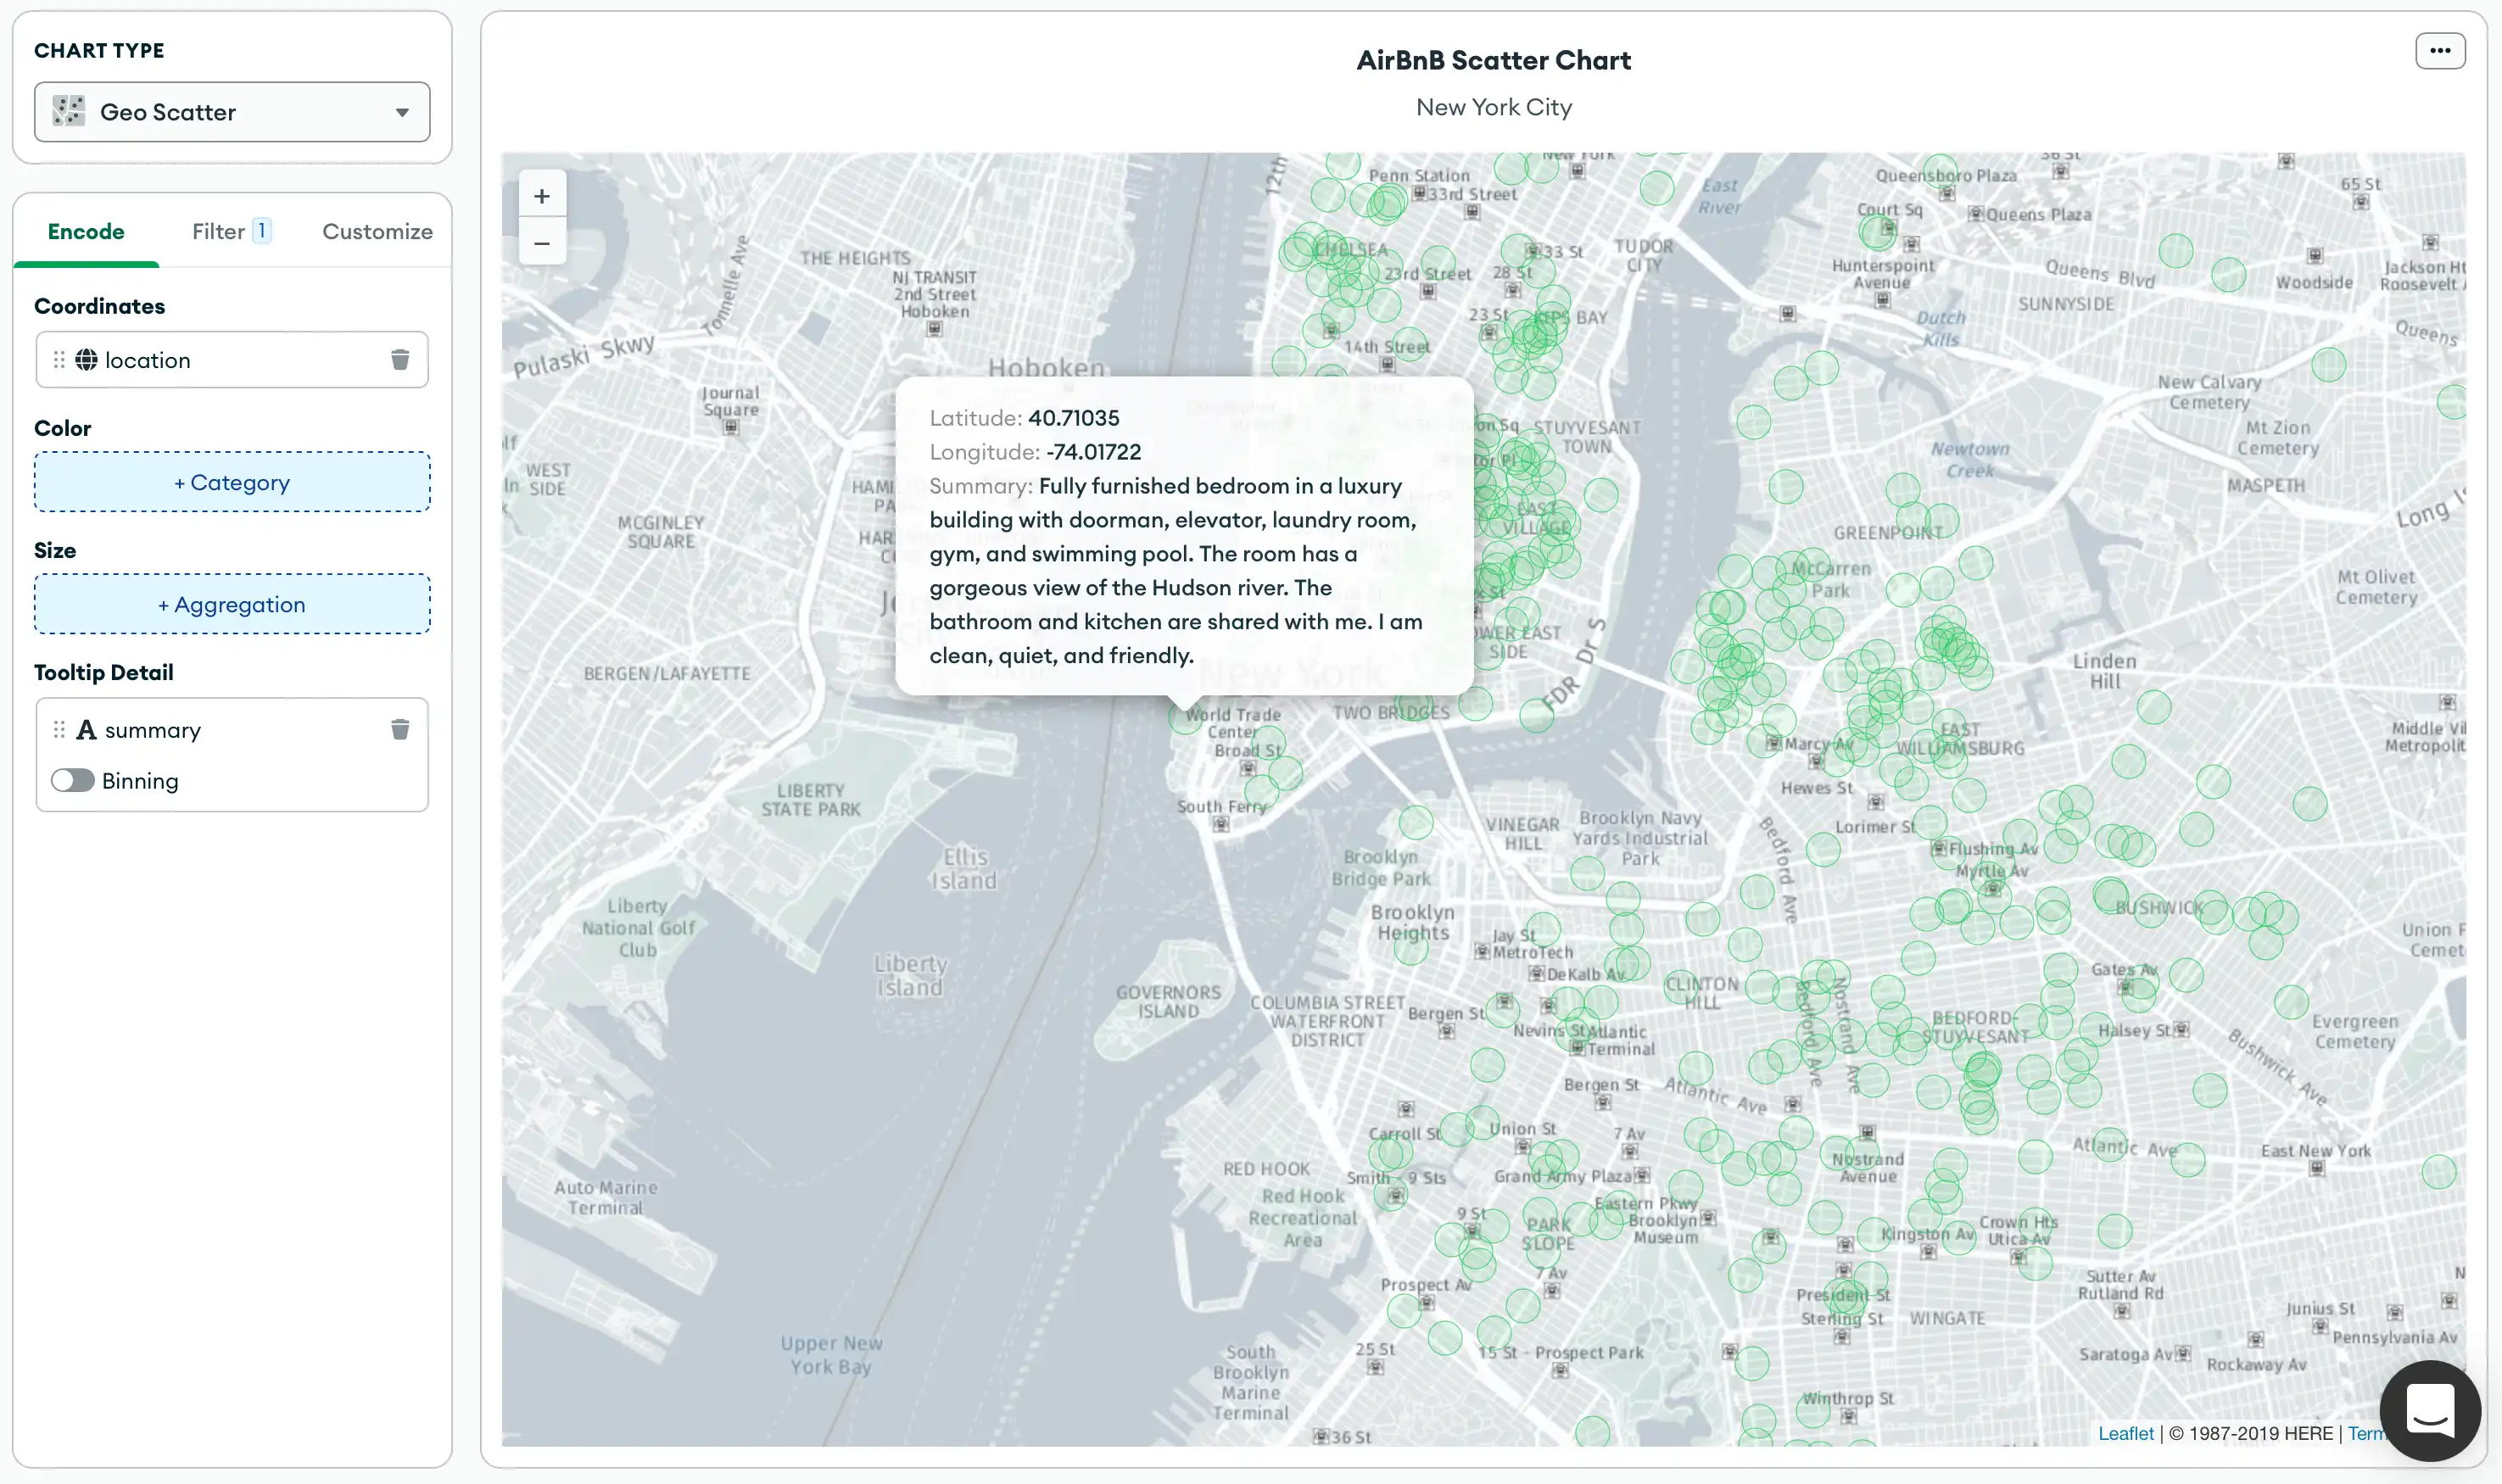Click the delete icon next to location
The image size is (2502, 1484).
399,359
